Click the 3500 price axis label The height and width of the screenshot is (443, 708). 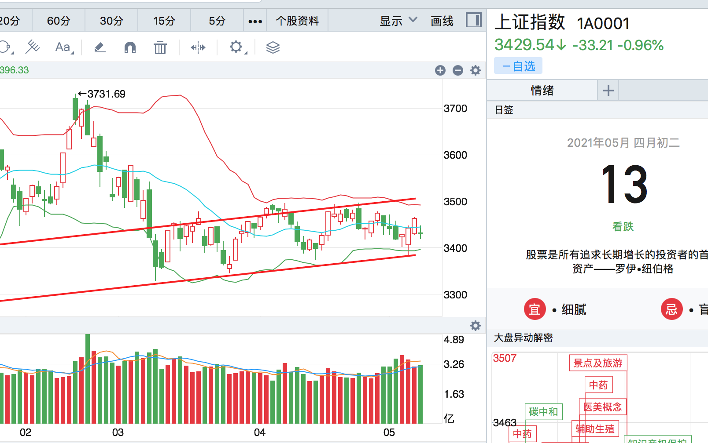455,202
